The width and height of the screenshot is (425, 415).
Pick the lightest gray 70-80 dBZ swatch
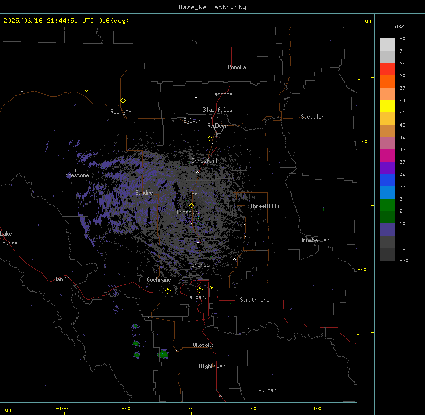coord(388,45)
